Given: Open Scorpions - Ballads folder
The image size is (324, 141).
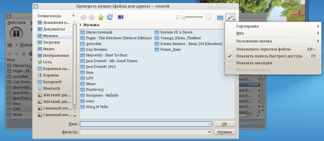Looking at the screenshot, I should (99, 95).
